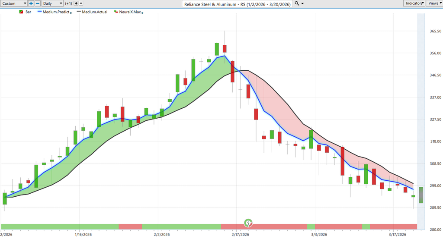
Task: Click the NeuralX.Max legend icon
Action: [x=116, y=12]
